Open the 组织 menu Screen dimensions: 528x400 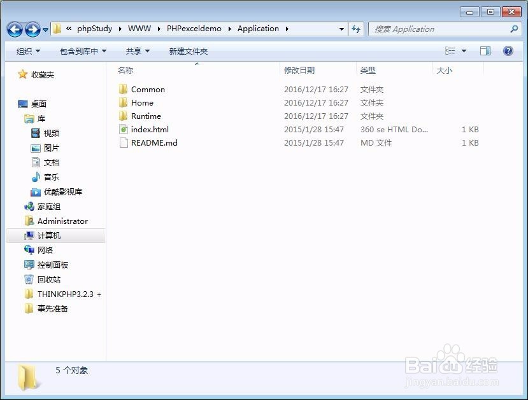[27, 51]
